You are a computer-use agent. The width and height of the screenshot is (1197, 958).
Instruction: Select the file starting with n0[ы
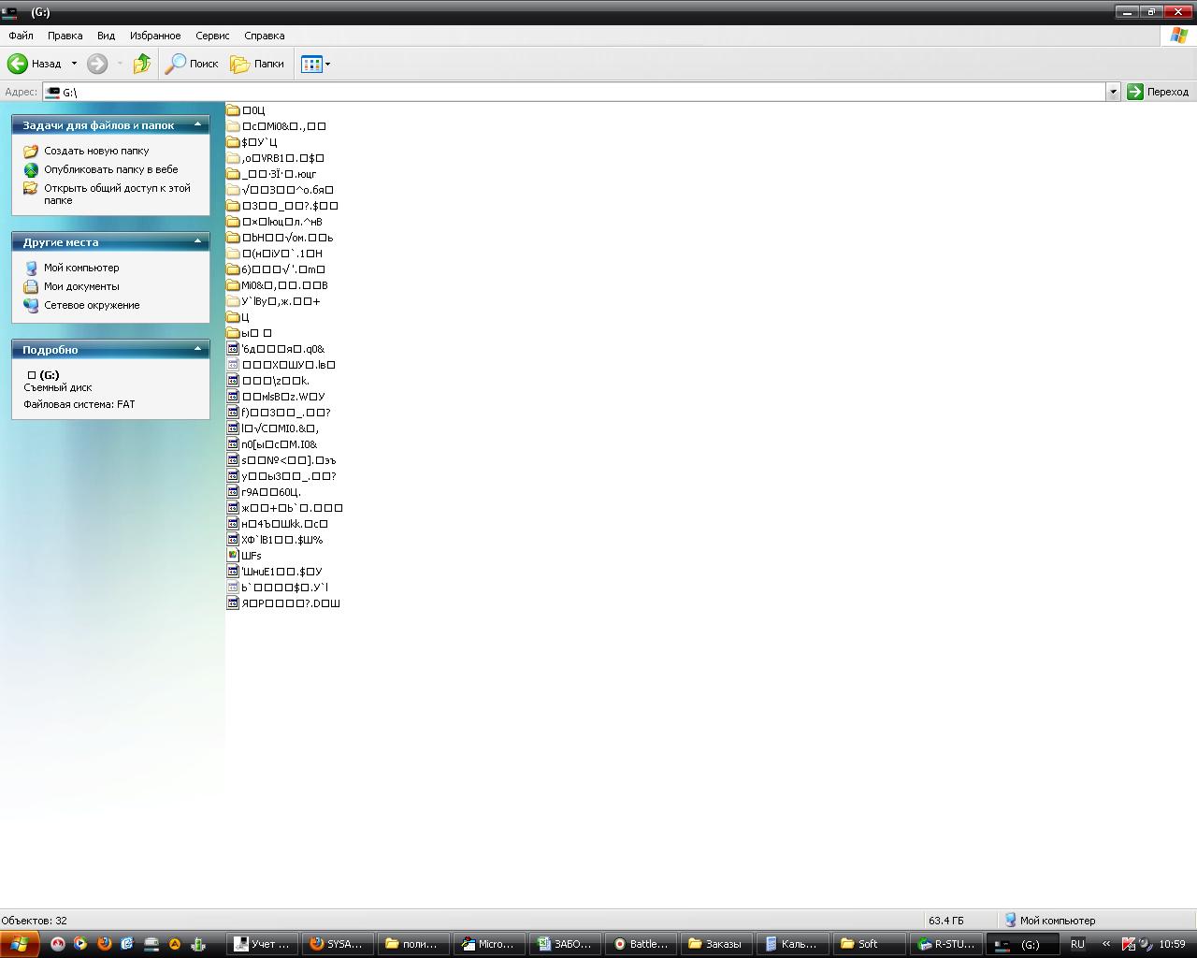coord(272,444)
